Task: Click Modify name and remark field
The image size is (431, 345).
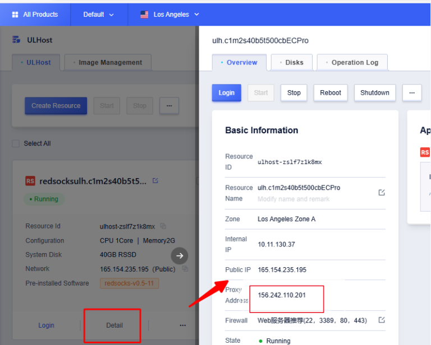Action: (x=294, y=199)
